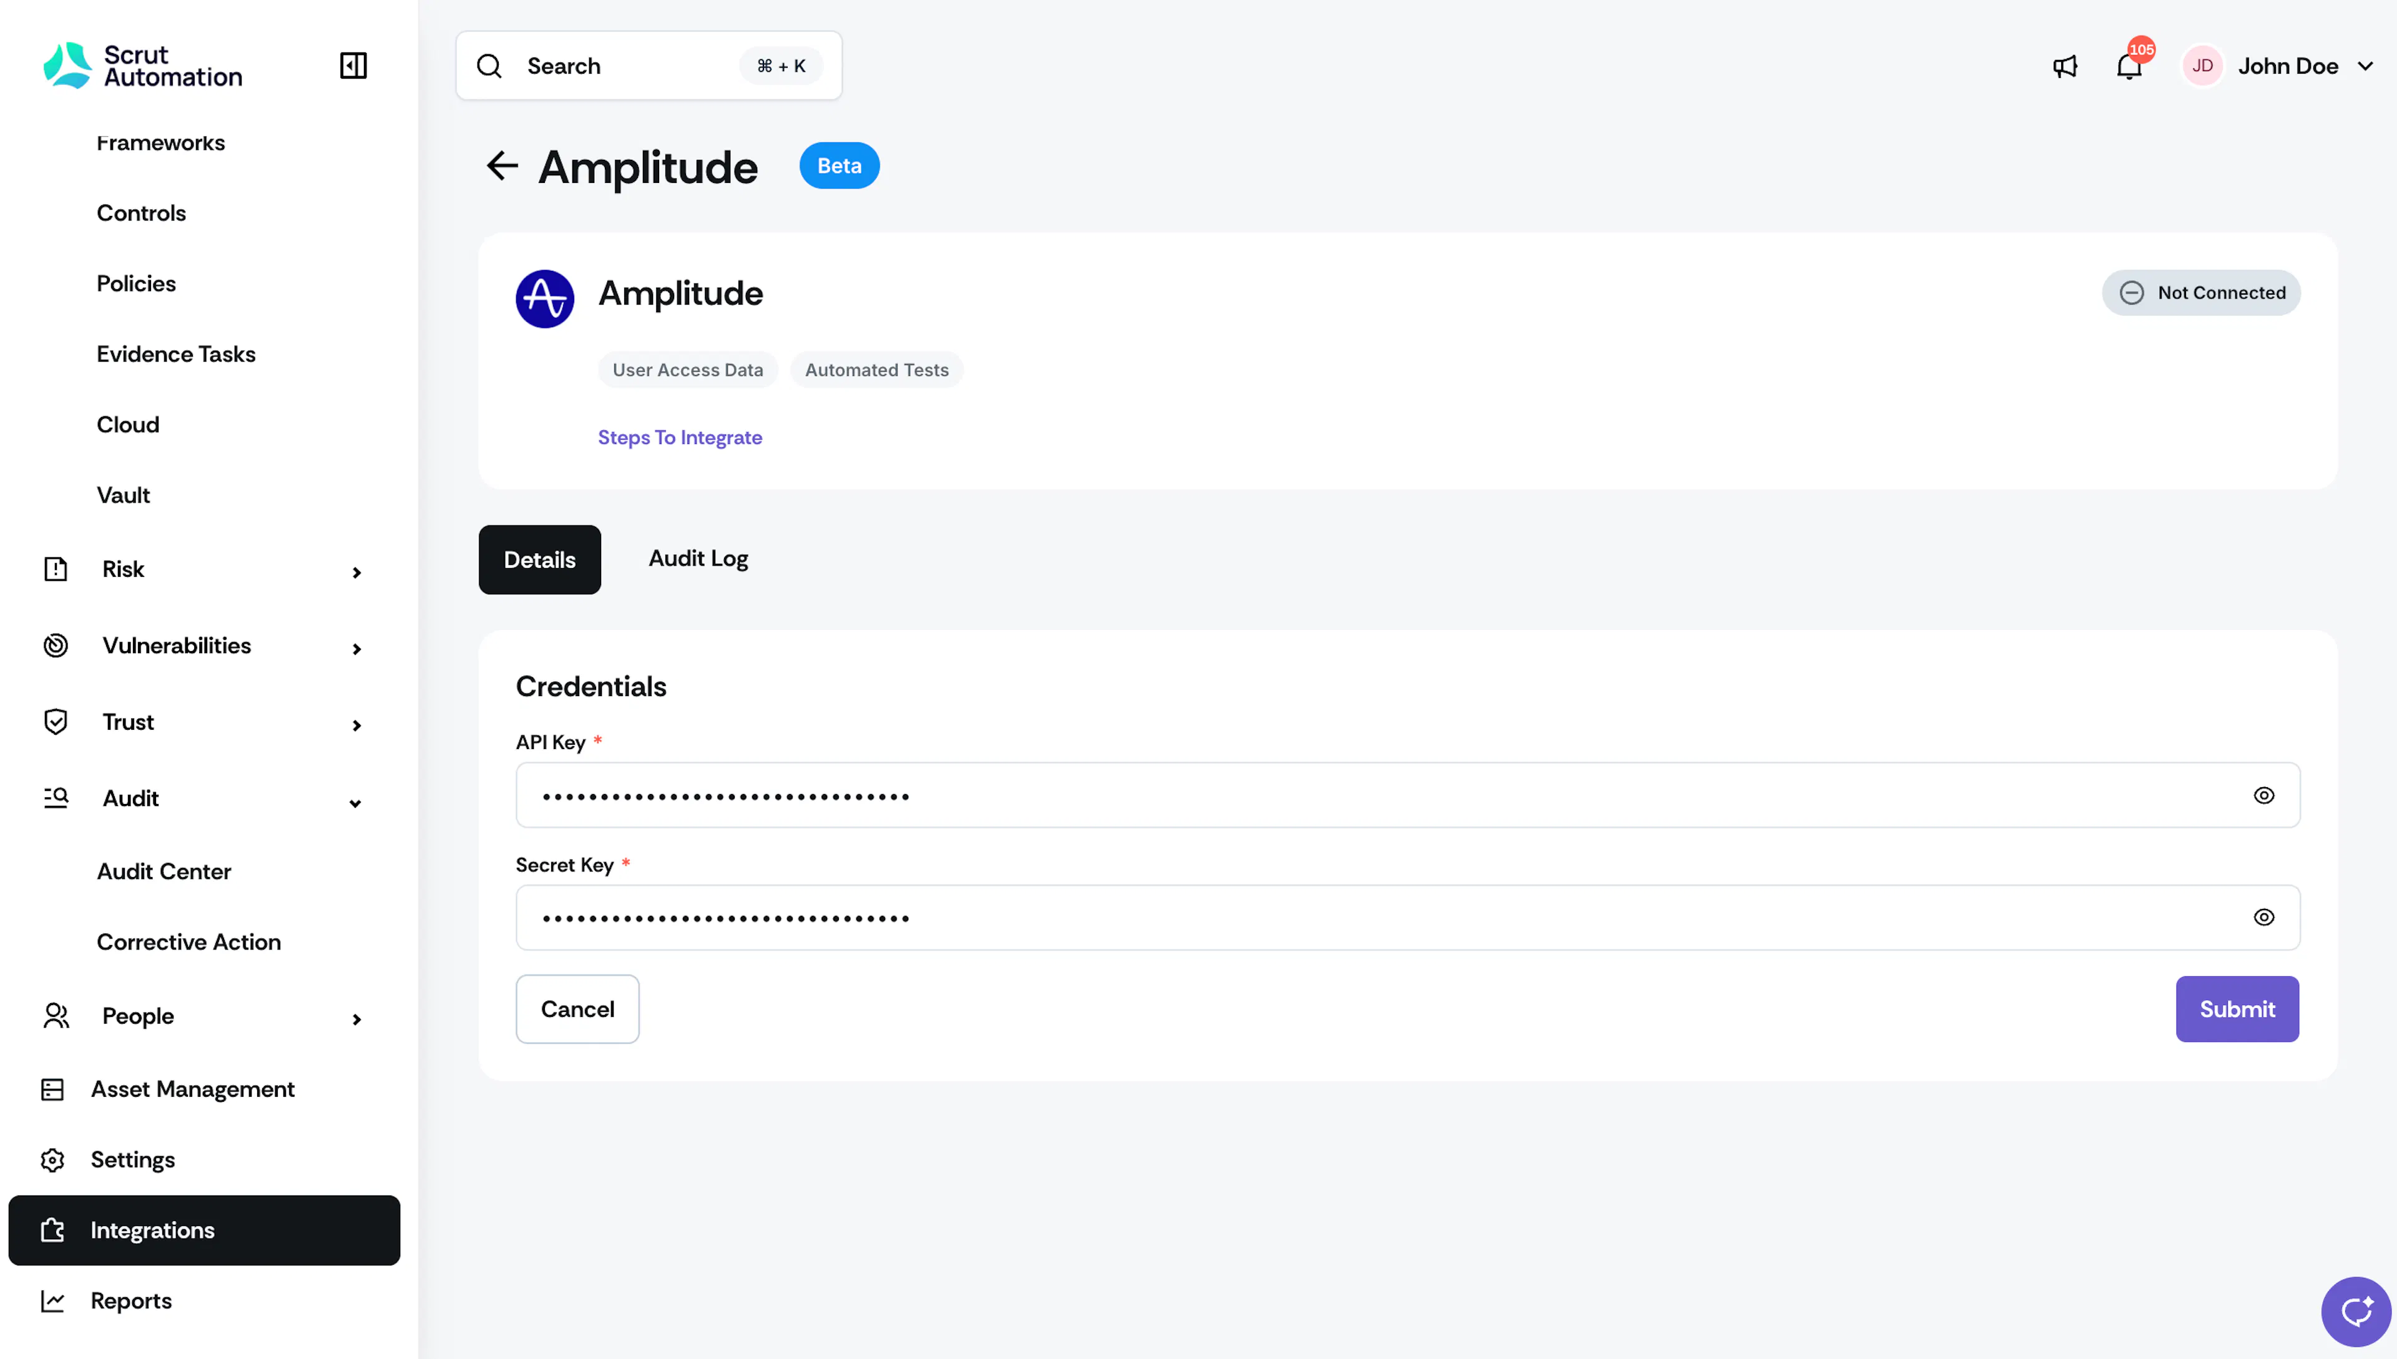Screen dimensions: 2397x1359
Task: Open the Steps To Integrate link
Action: (x=679, y=437)
